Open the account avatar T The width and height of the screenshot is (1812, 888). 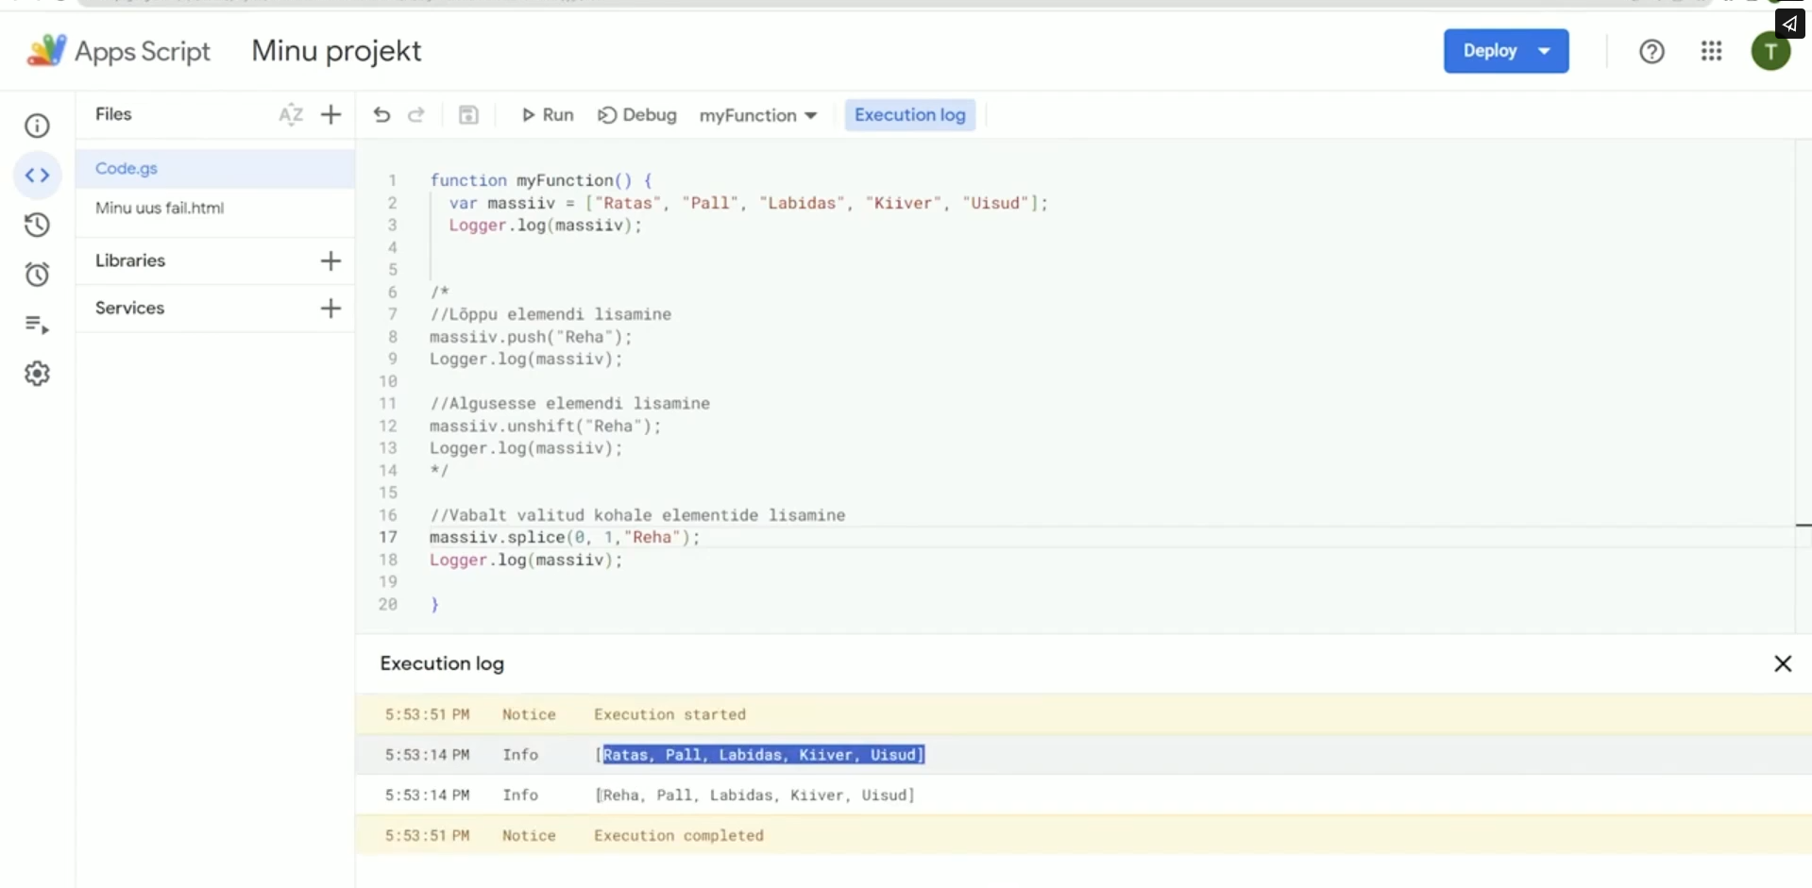[1770, 51]
